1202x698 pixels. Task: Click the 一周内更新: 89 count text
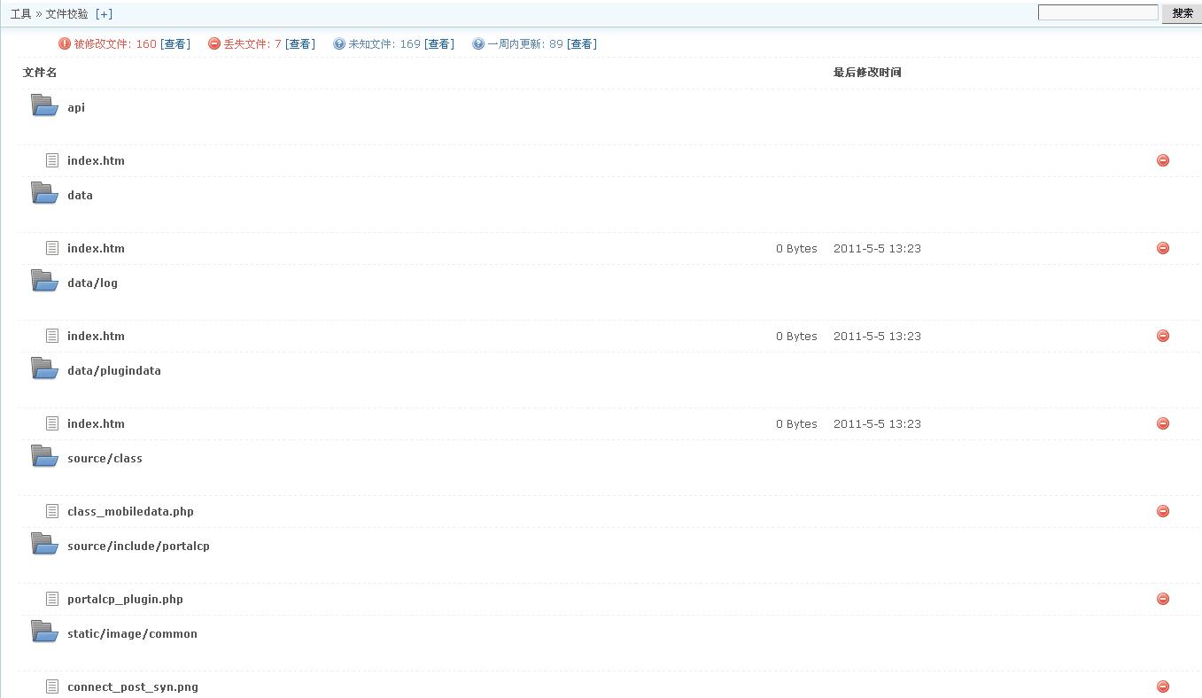pyautogui.click(x=525, y=43)
